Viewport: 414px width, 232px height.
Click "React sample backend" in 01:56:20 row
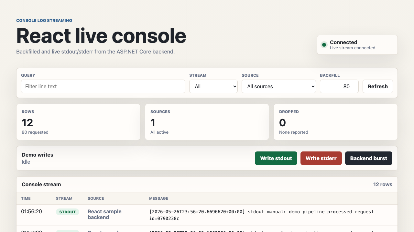[104, 214]
